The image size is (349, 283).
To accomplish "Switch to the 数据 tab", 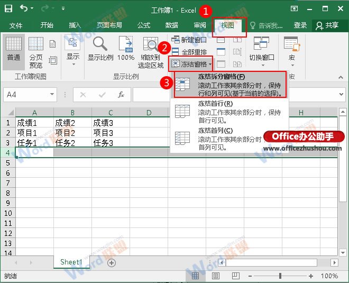I will tap(172, 25).
